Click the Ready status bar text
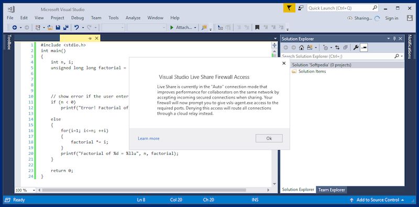 point(19,200)
